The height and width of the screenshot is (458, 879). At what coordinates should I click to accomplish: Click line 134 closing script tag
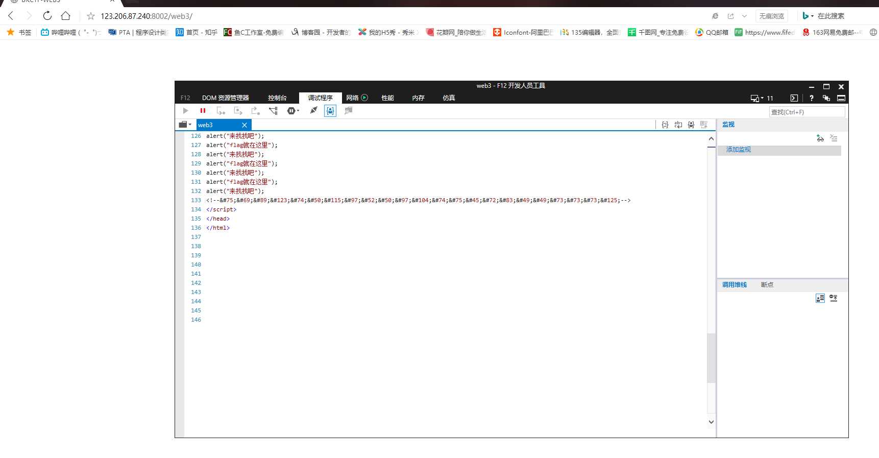222,209
